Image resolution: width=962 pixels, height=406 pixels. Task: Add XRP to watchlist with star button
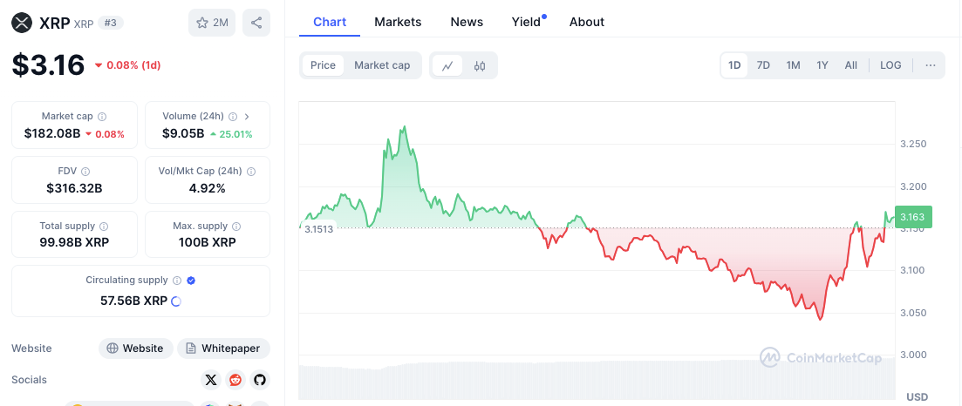(212, 24)
